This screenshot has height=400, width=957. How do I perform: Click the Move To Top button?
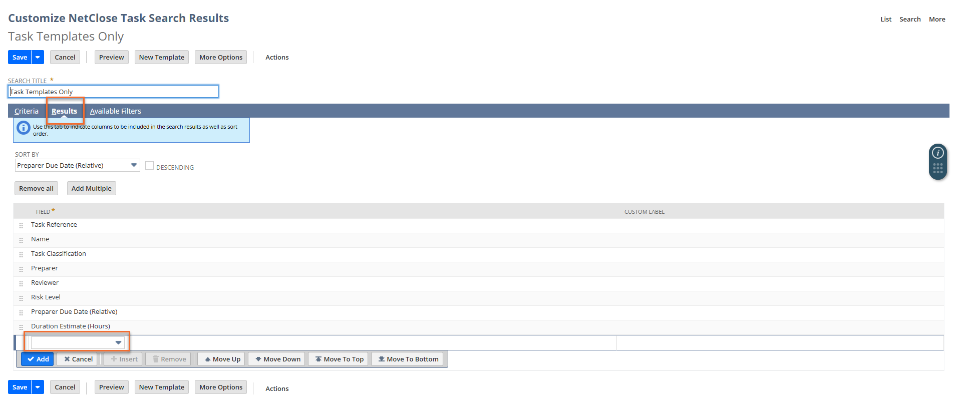pos(339,359)
